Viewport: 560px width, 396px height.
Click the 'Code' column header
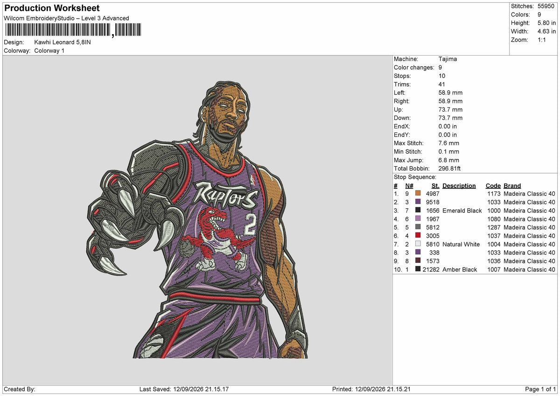click(x=493, y=185)
